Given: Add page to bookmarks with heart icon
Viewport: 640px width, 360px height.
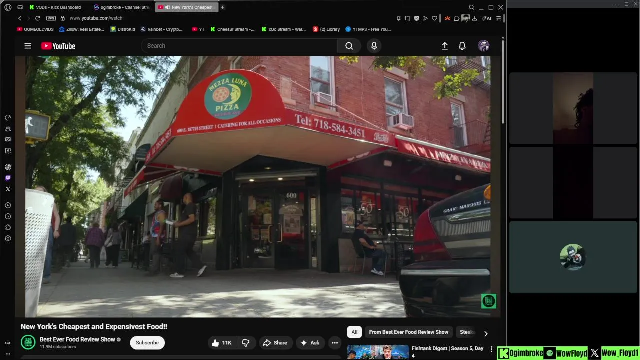Looking at the screenshot, I should 434,18.
